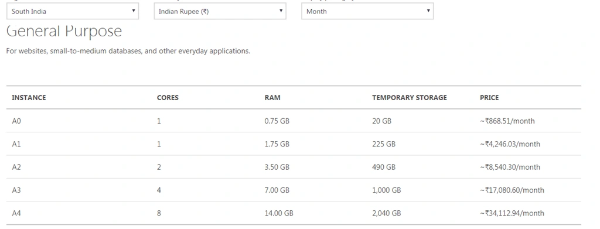The width and height of the screenshot is (600, 229).
Task: Select the A3 instance row
Action: (294, 190)
